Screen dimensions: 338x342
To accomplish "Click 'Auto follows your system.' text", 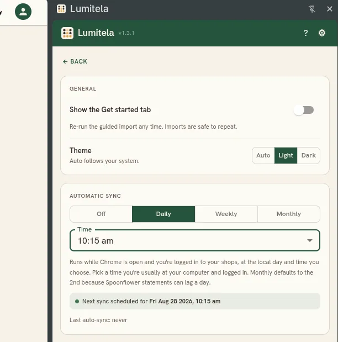I will (x=104, y=161).
